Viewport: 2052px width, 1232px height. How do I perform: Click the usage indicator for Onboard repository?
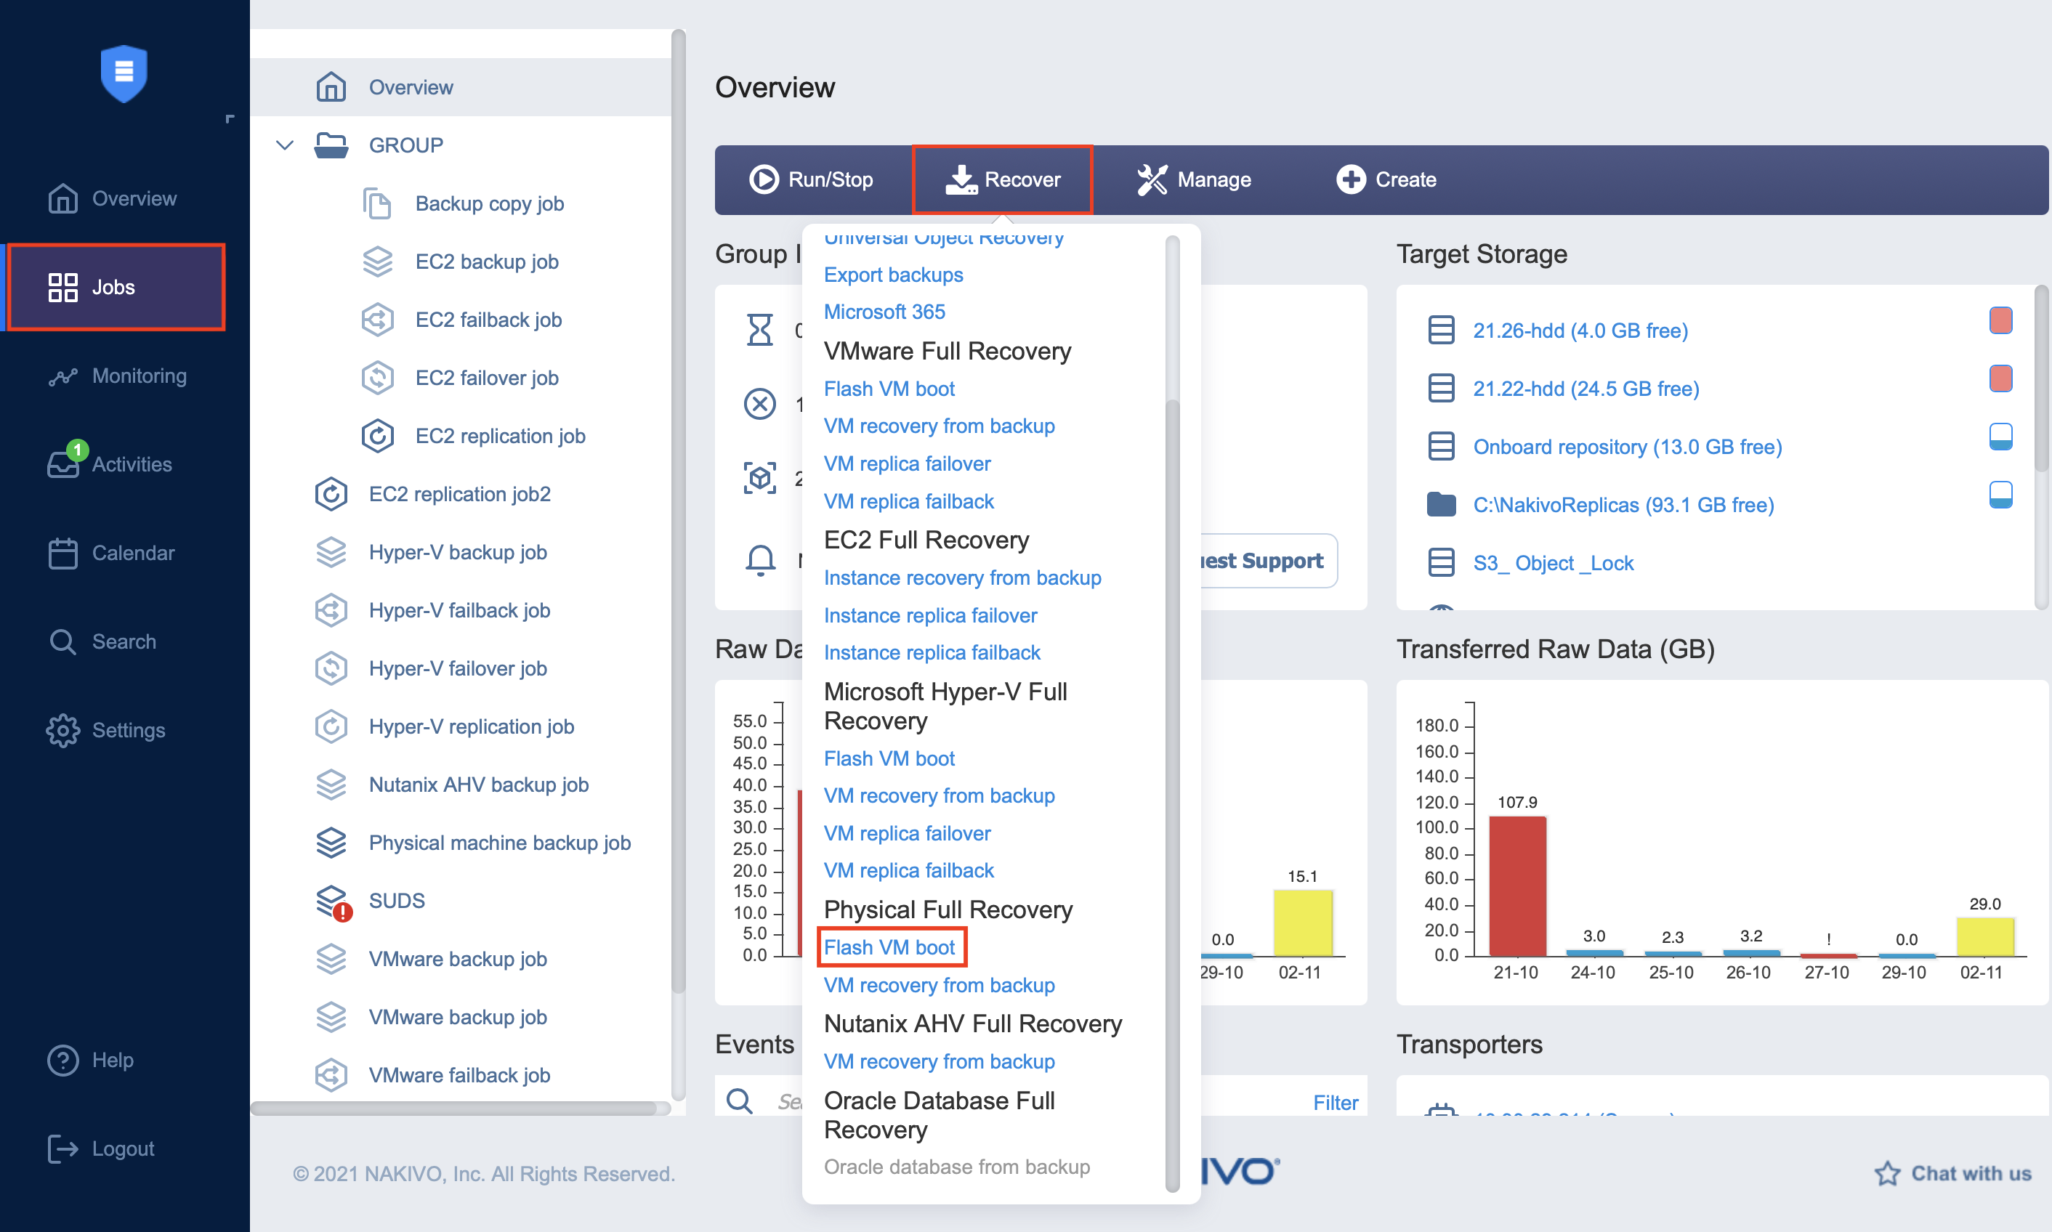click(2000, 437)
